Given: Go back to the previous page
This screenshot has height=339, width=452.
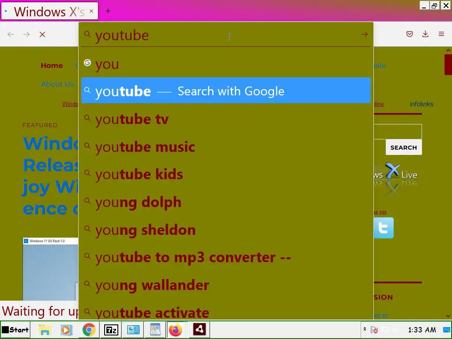Looking at the screenshot, I should click(11, 34).
